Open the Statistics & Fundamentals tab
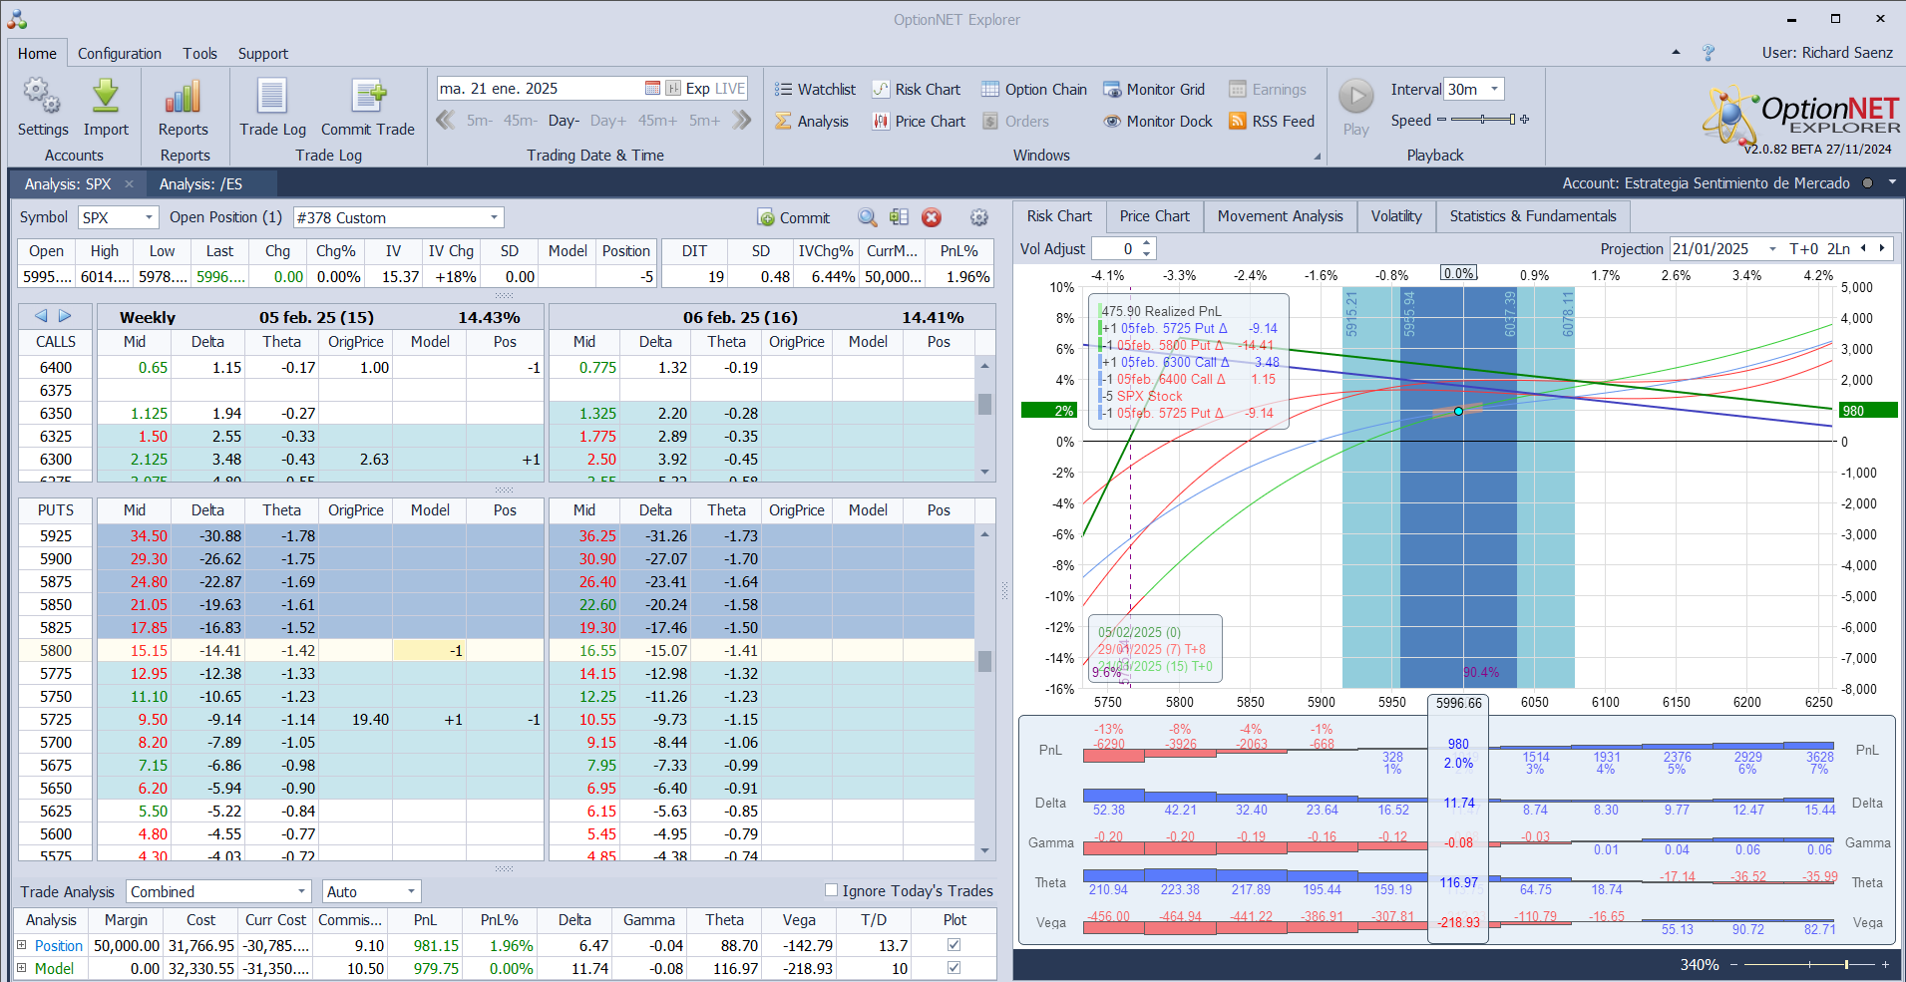Viewport: 1906px width, 982px height. [1533, 216]
